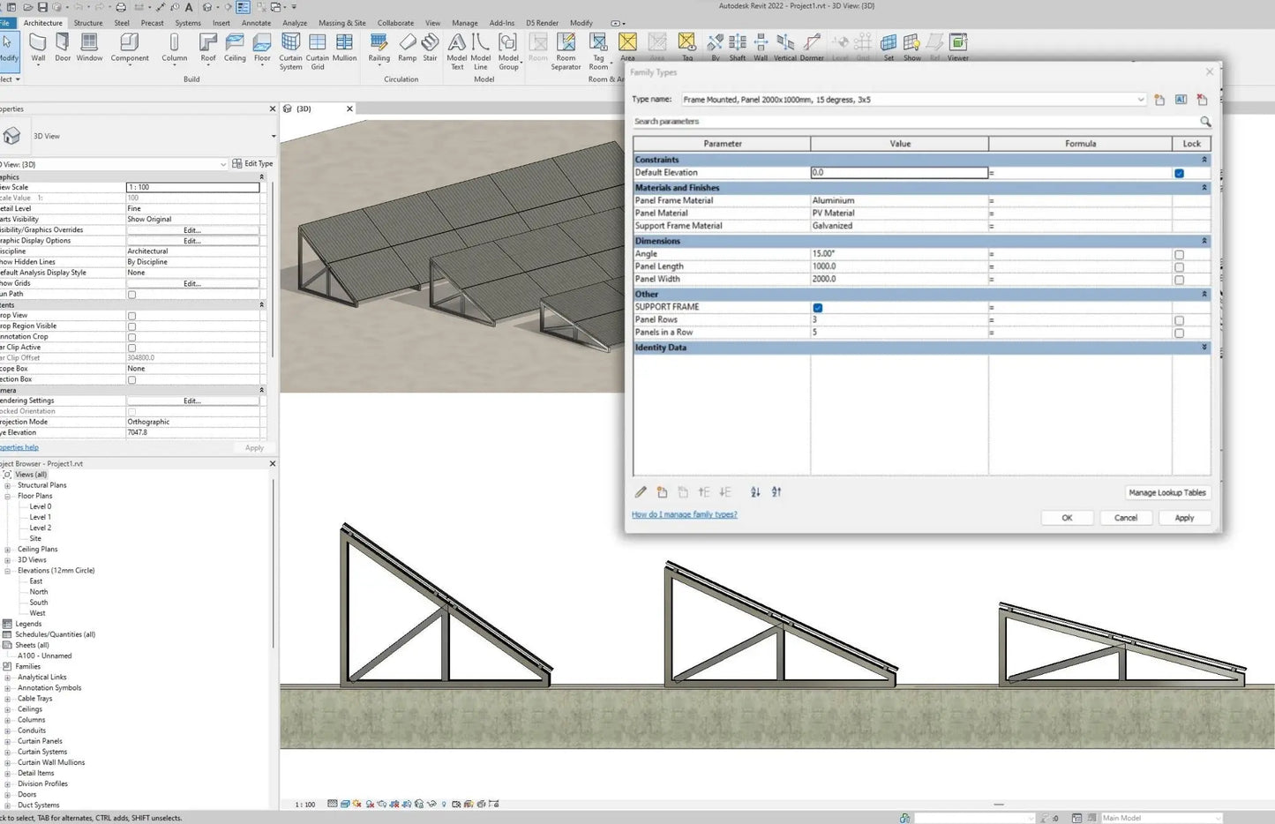The image size is (1275, 824).
Task: Expand the Structural Plans tree node
Action: coord(8,485)
